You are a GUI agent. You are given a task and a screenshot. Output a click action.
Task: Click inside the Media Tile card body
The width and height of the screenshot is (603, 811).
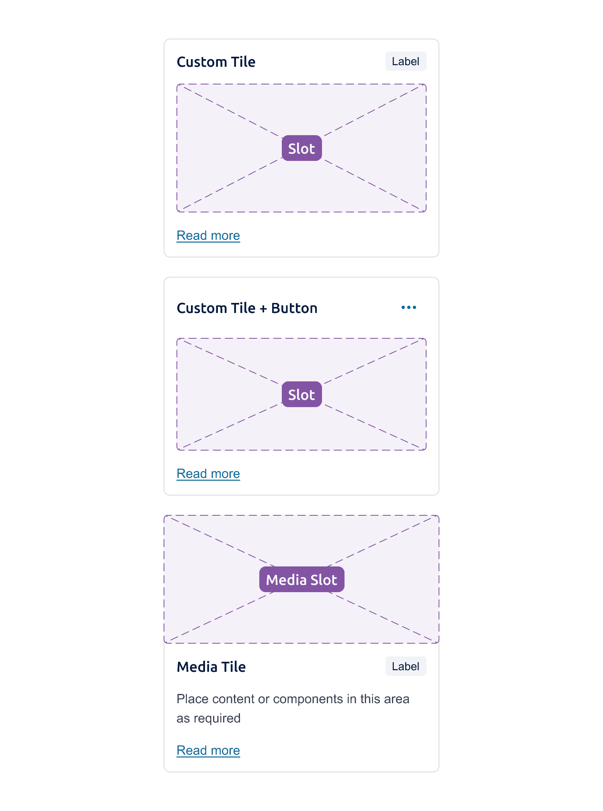[x=301, y=708]
